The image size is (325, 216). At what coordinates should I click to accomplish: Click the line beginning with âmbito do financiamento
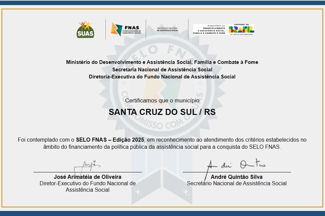tap(162, 147)
